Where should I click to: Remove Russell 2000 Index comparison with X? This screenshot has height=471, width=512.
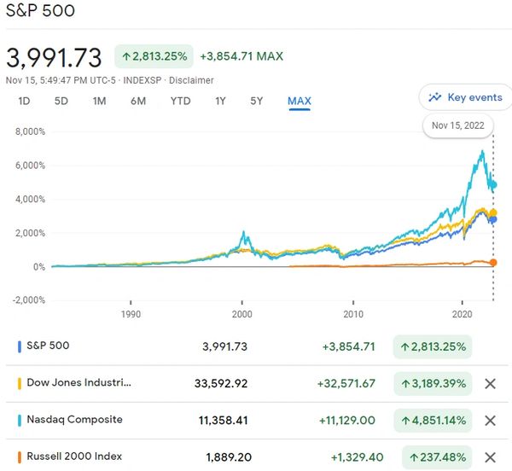[490, 456]
